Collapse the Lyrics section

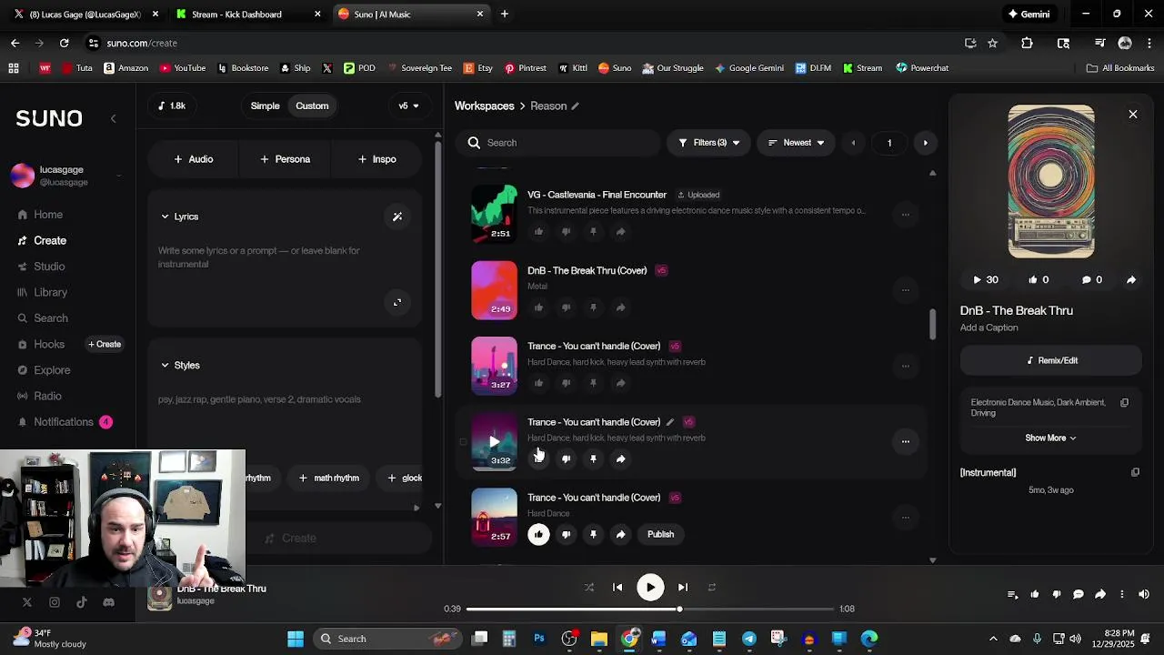[x=165, y=217]
